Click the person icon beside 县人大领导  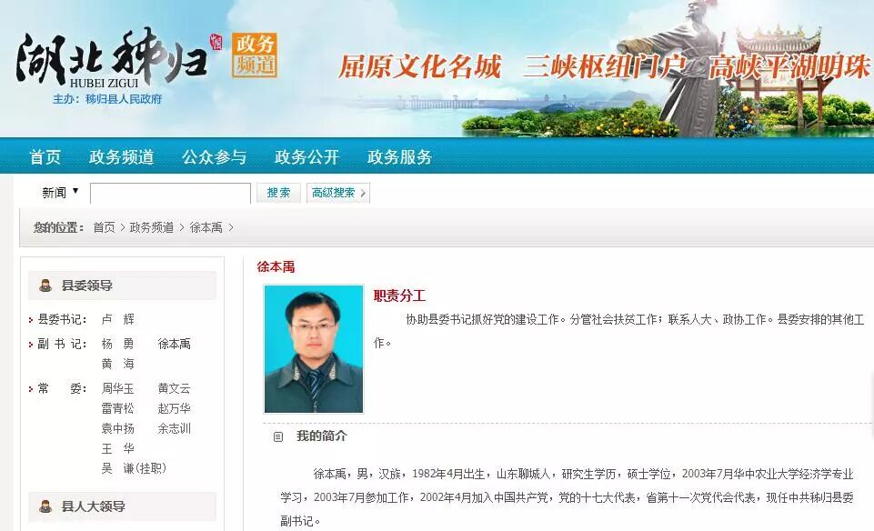coord(45,506)
